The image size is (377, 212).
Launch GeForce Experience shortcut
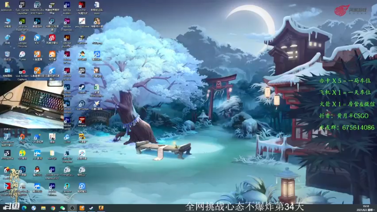click(22, 24)
